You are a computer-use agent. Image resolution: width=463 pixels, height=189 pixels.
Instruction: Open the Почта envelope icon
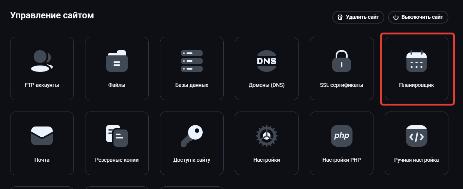(x=42, y=135)
